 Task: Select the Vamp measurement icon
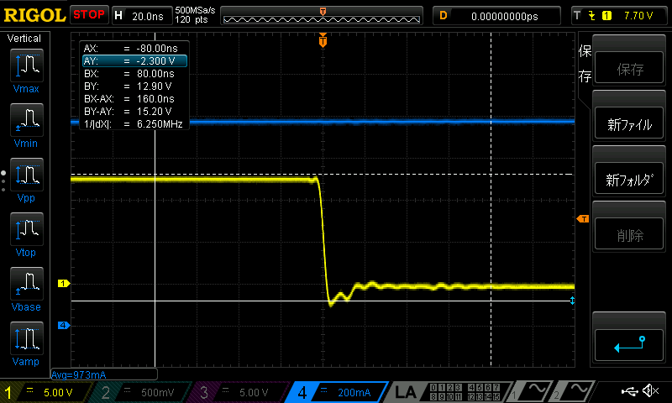[27, 338]
